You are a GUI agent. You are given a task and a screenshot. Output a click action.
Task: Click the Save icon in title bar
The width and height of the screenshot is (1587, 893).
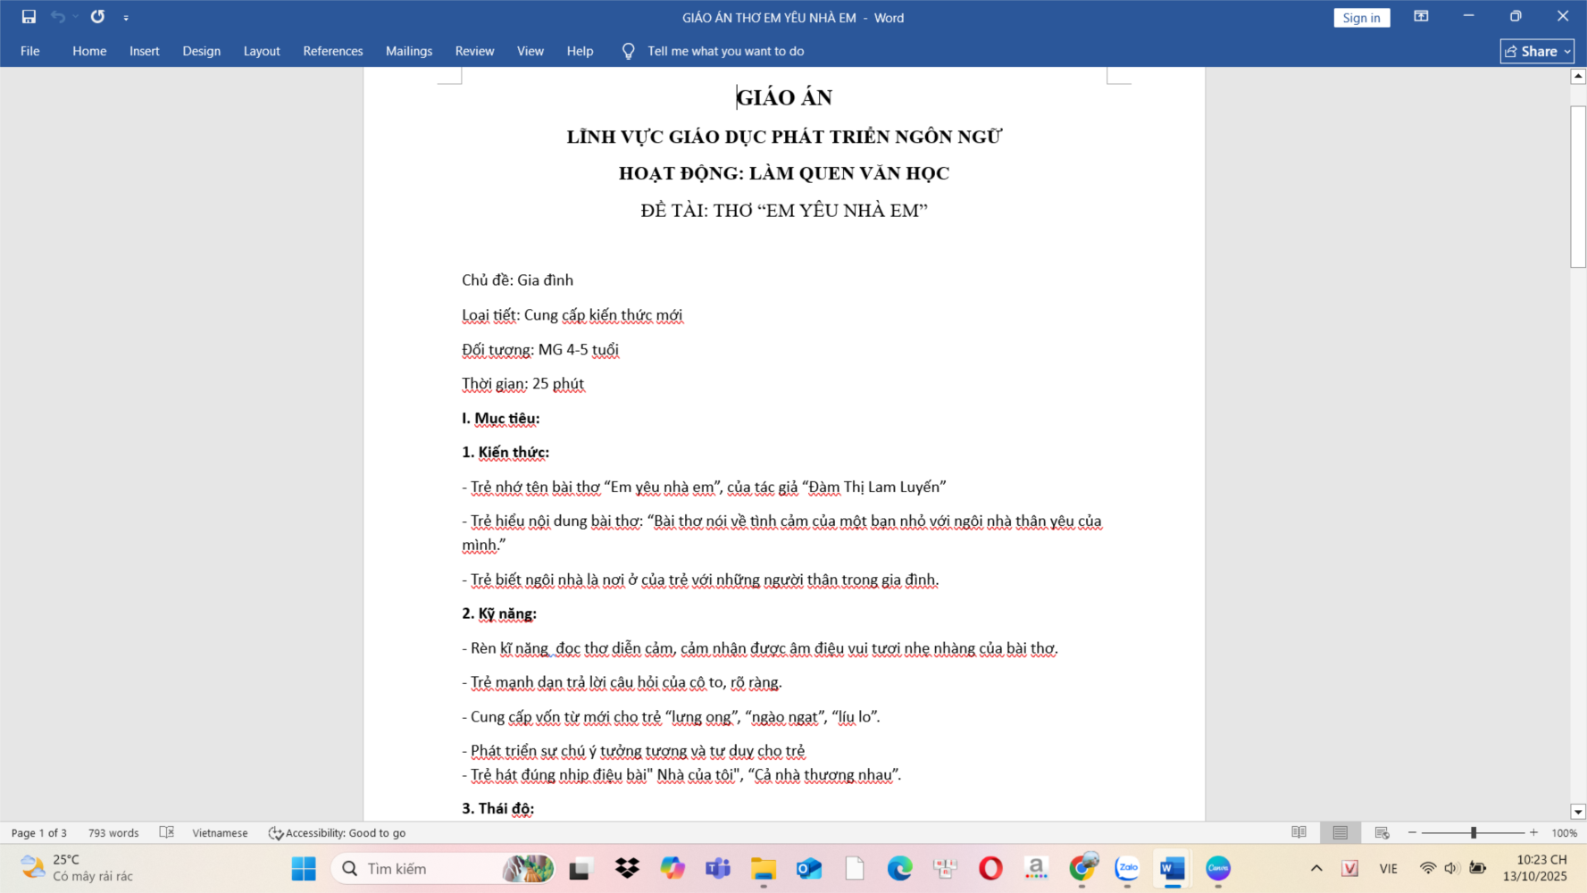(29, 17)
